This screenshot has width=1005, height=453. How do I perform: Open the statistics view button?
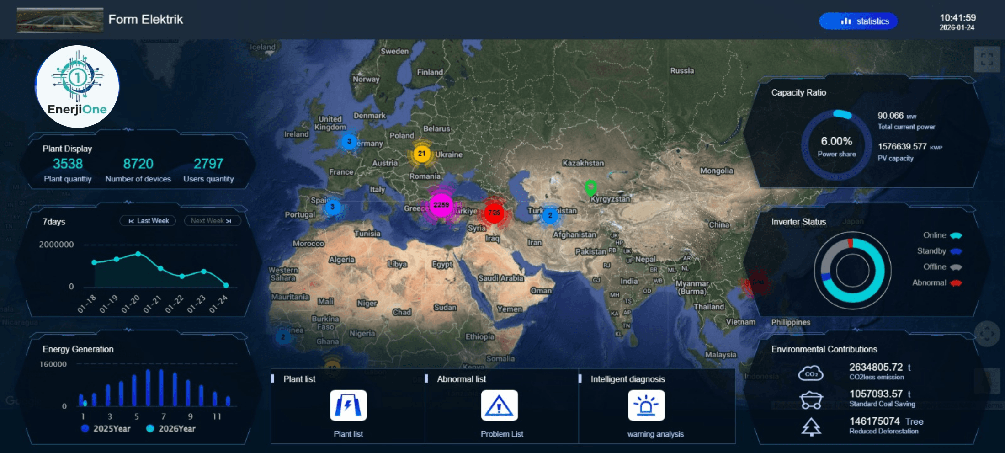(858, 21)
